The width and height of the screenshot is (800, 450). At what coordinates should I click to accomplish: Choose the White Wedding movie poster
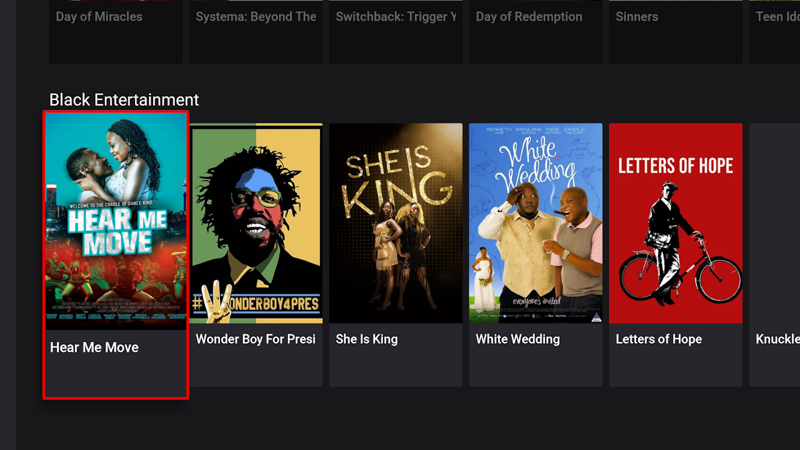tap(536, 223)
